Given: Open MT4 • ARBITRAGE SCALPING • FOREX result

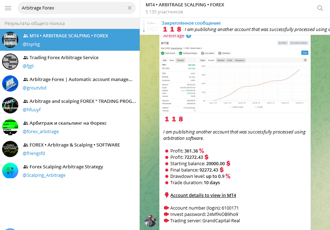Looking at the screenshot, I should coord(70,40).
